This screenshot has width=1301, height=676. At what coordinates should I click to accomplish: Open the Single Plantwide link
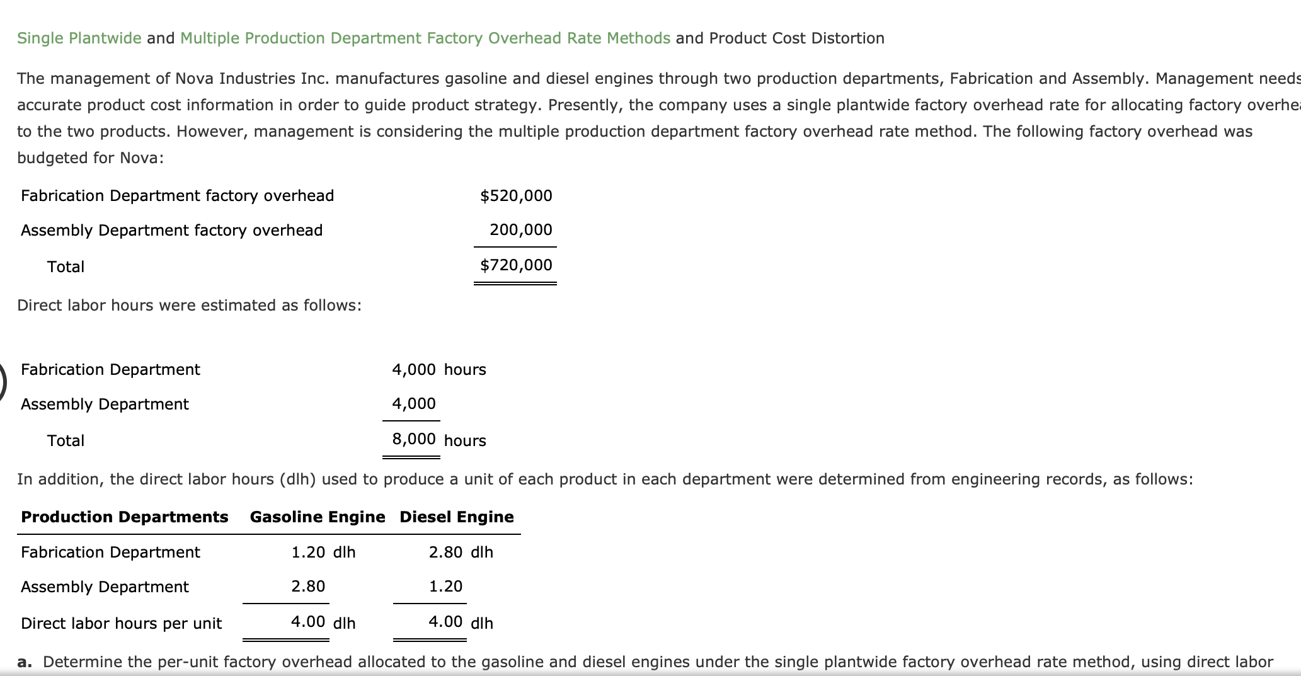tap(78, 38)
